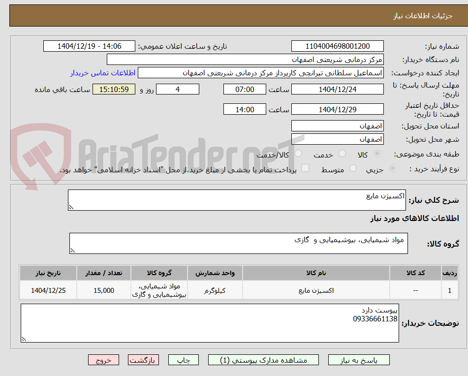Click the تعداد / مقدار column header

click(103, 273)
